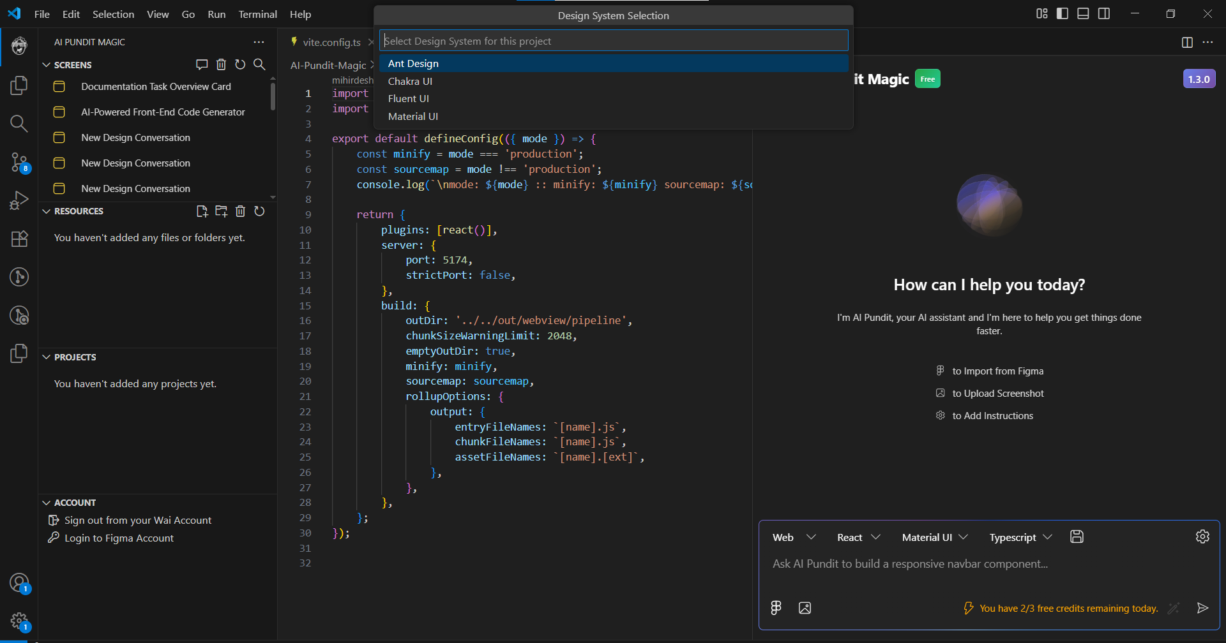1226x643 pixels.
Task: Click the send message arrow icon
Action: pyautogui.click(x=1202, y=608)
